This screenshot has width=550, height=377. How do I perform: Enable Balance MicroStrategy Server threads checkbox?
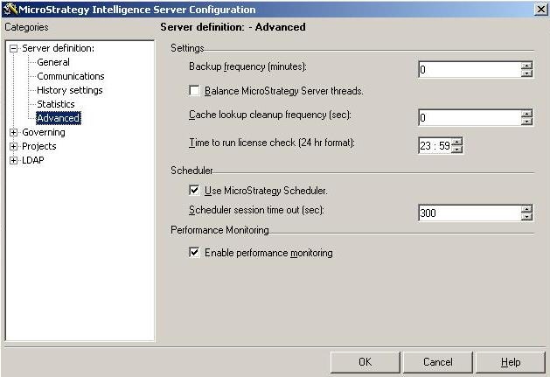[x=194, y=91]
